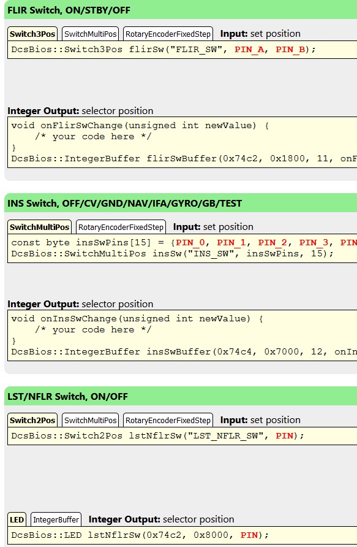
Task: Select the IntegerBuffer output tab
Action: pyautogui.click(x=56, y=519)
